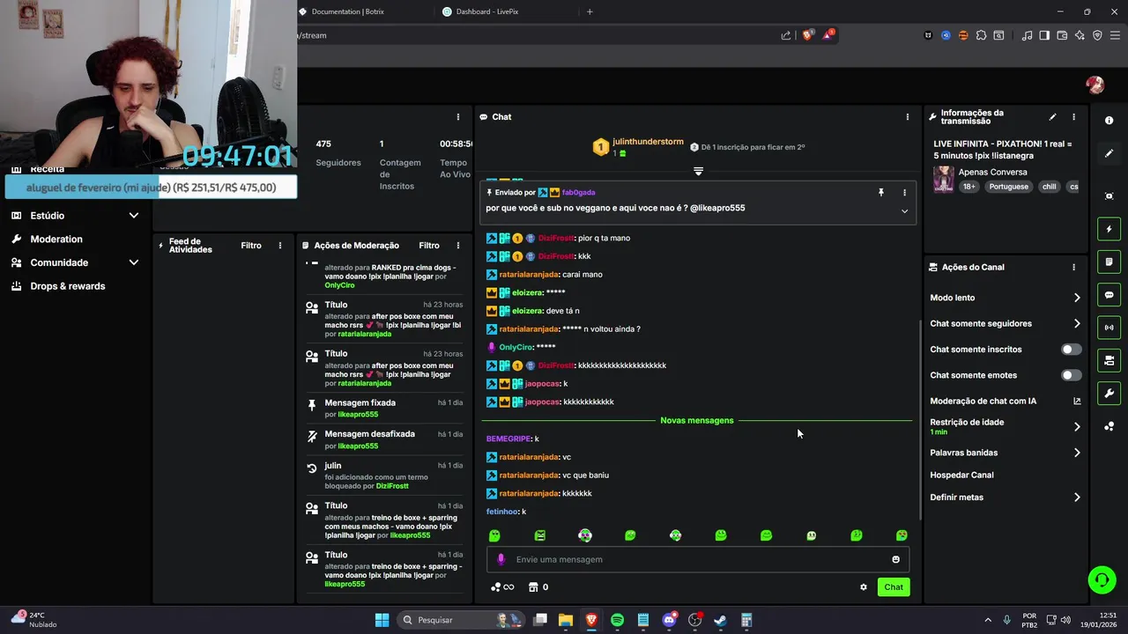1128x634 pixels.
Task: Click in Envie uma mensagem field
Action: pyautogui.click(x=698, y=559)
